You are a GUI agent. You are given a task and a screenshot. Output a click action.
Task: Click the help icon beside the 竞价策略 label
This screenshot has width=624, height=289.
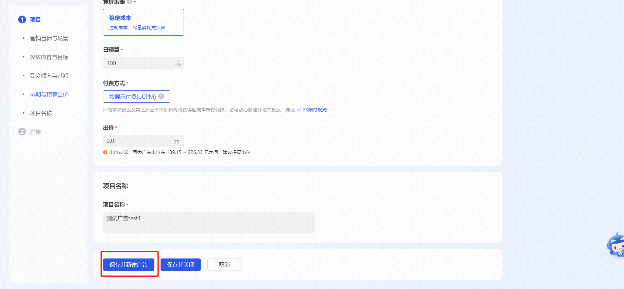coord(129,2)
